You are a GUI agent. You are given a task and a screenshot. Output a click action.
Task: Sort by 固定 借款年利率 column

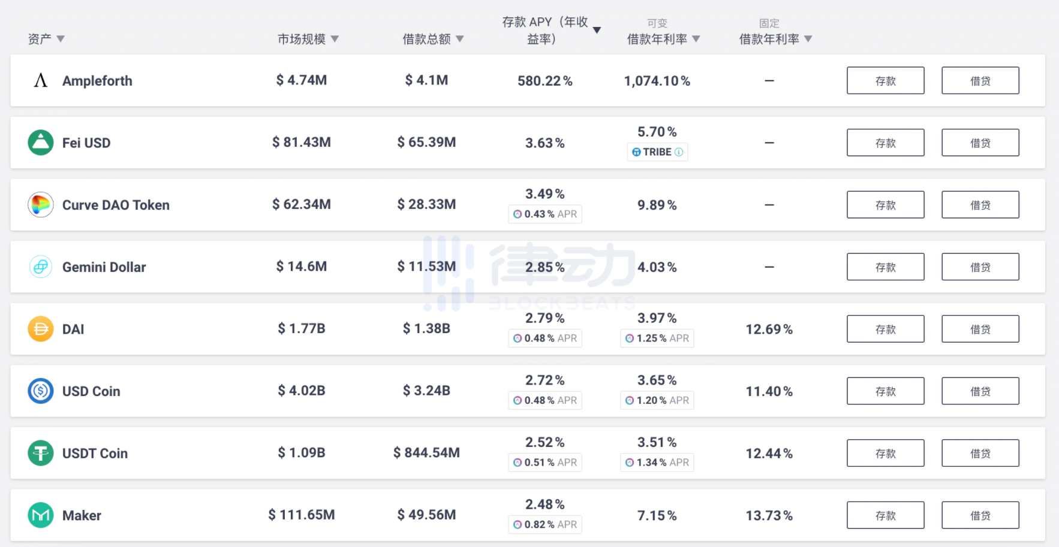pos(808,39)
